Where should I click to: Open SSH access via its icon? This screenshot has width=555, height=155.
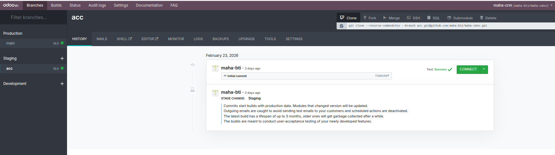[x=409, y=18]
